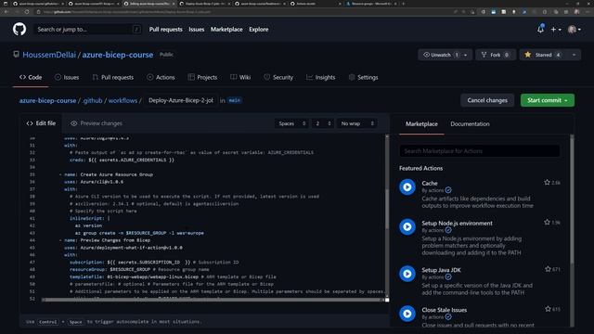Switch to the repository Issues tab
The height and width of the screenshot is (334, 594).
click(x=67, y=77)
